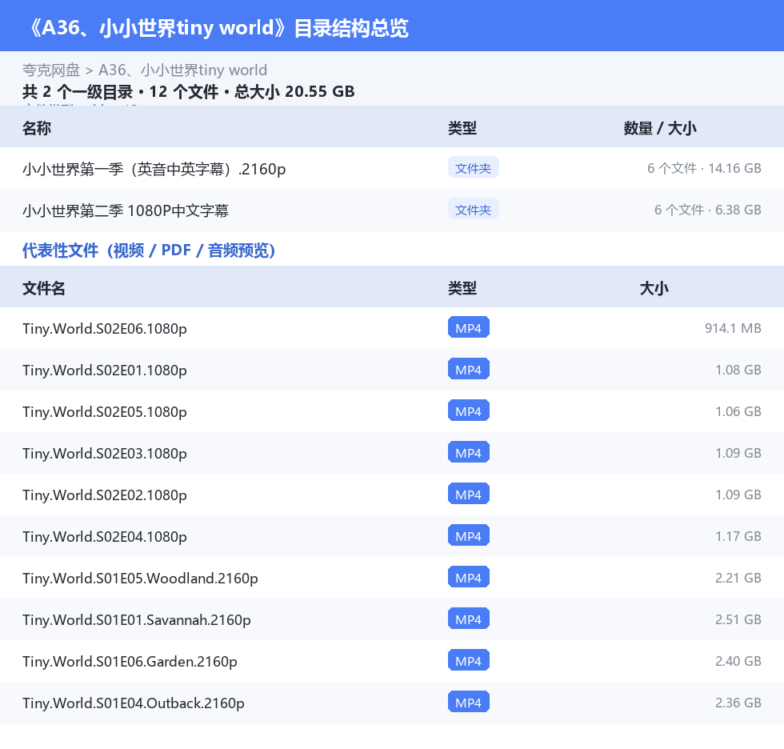Screen dimensions: 784x749
Task: Select file Tiny.World.S02E04.1080p
Action: [105, 536]
